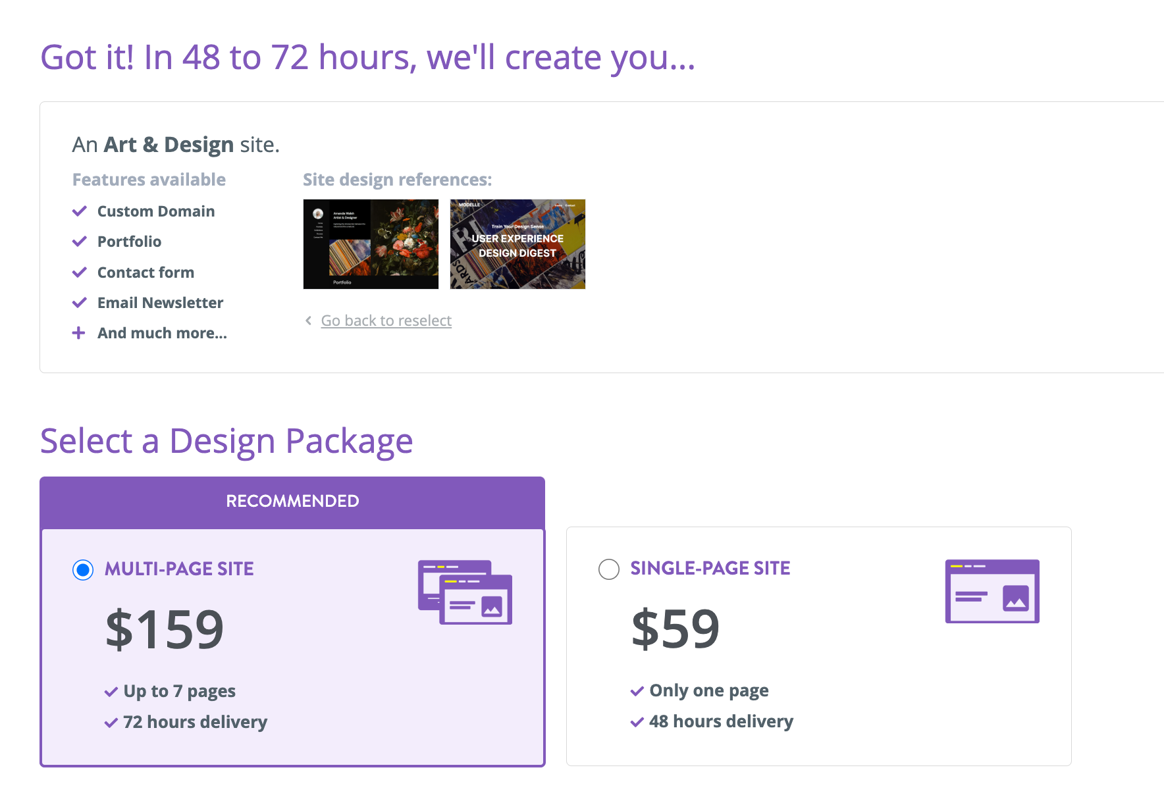The width and height of the screenshot is (1164, 803).
Task: Click the checkmark beside Email Newsletter
Action: (80, 303)
